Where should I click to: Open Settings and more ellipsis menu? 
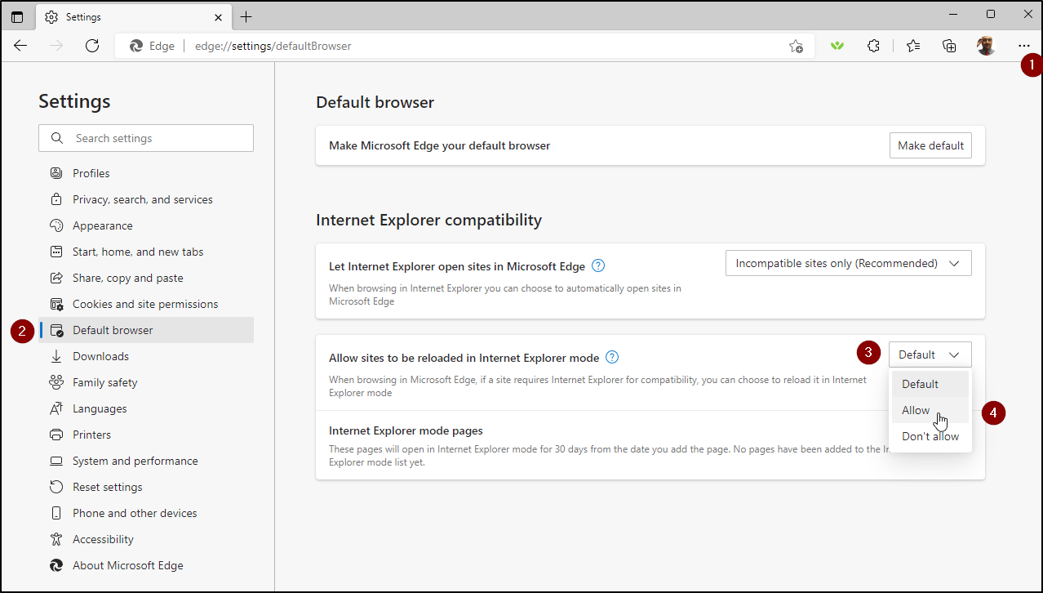click(x=1023, y=46)
